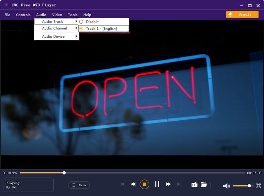The image size is (264, 196).
Task: Close the FVC Free DVD Player window
Action: coord(258,6)
